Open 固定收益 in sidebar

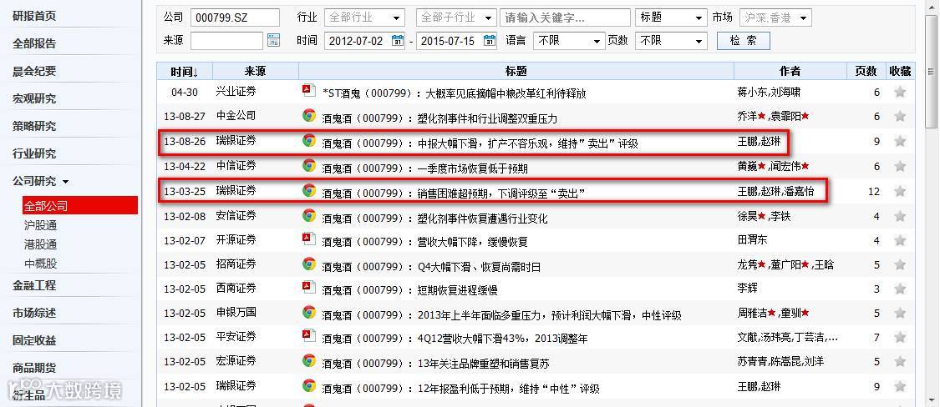click(x=34, y=340)
